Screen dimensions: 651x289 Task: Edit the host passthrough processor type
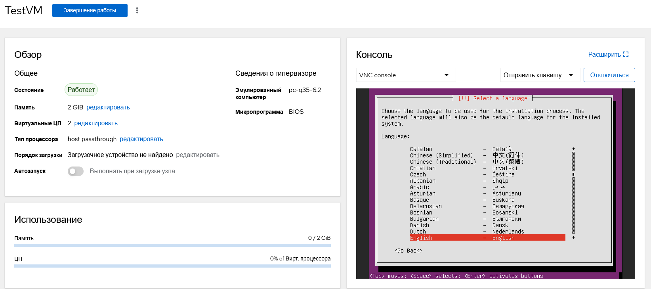(141, 139)
